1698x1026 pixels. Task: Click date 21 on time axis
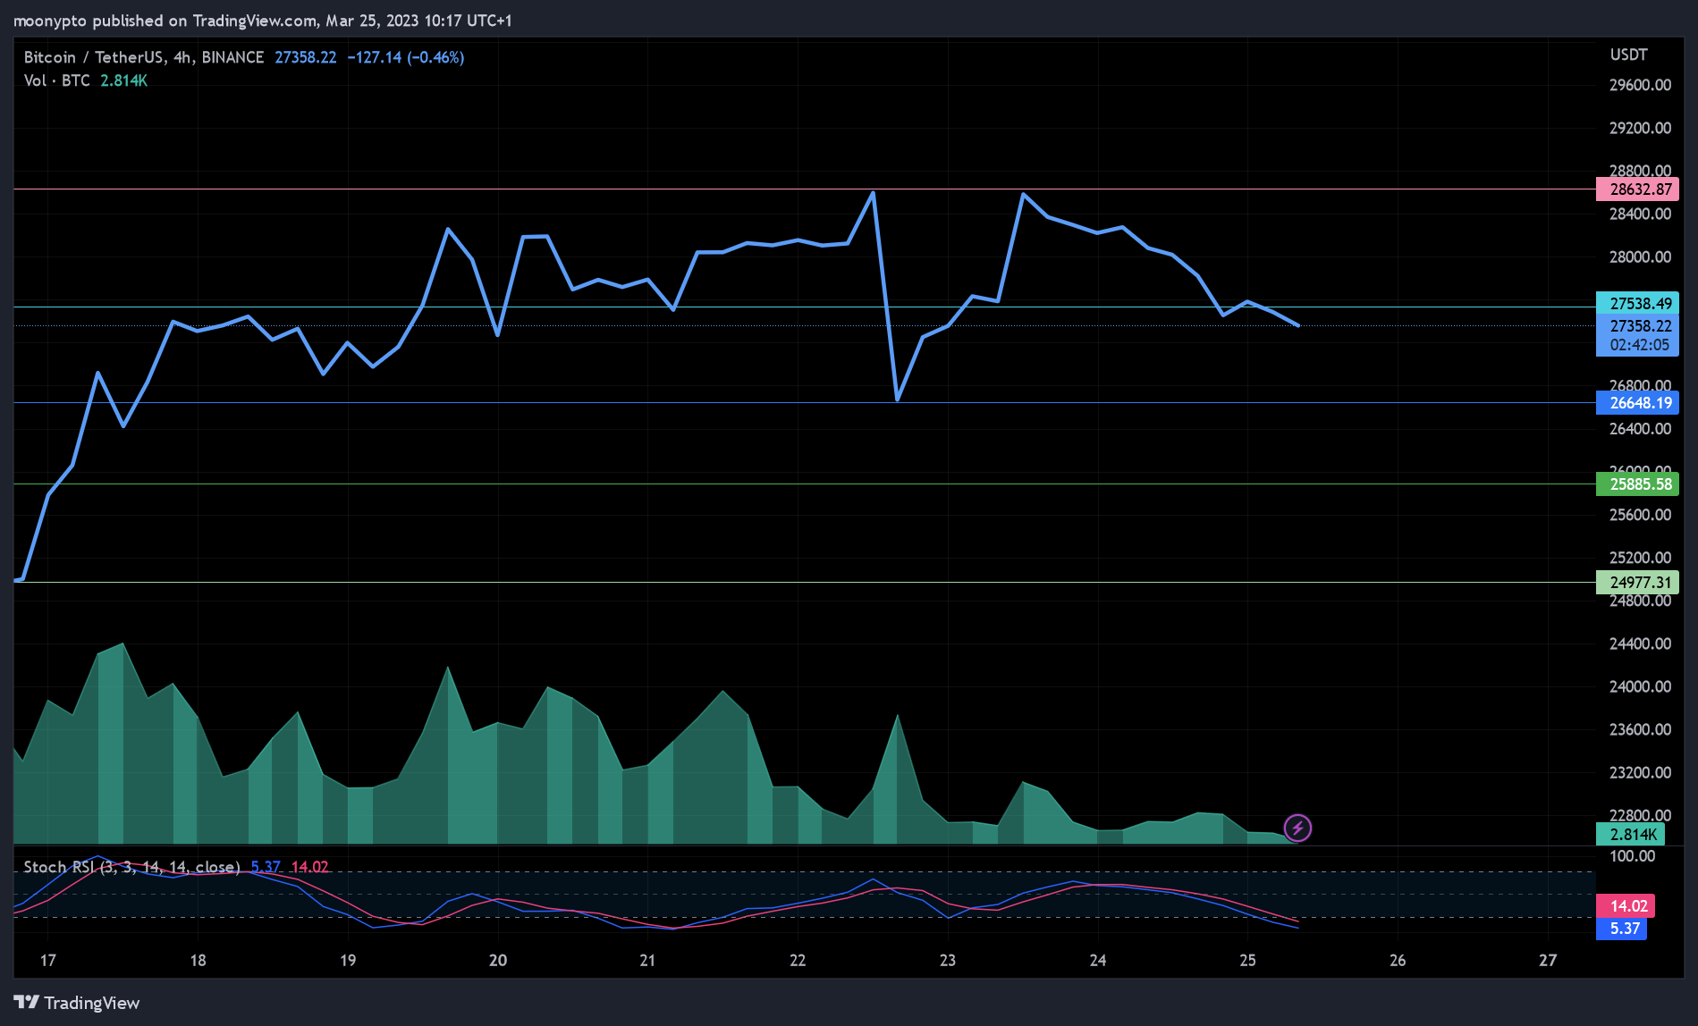coord(647,961)
